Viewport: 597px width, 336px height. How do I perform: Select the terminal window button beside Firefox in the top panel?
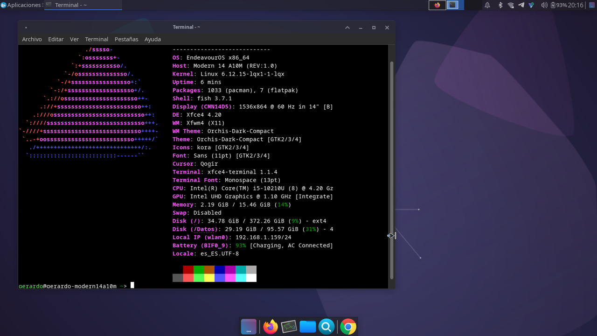point(452,5)
